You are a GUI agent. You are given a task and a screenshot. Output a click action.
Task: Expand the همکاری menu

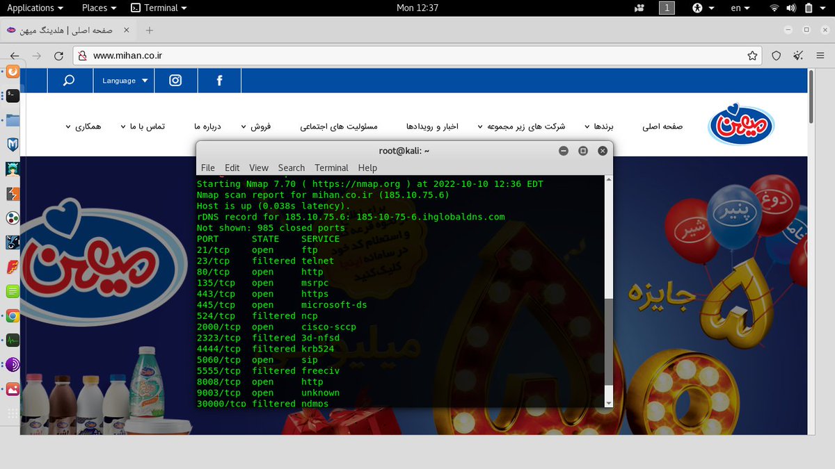click(83, 126)
